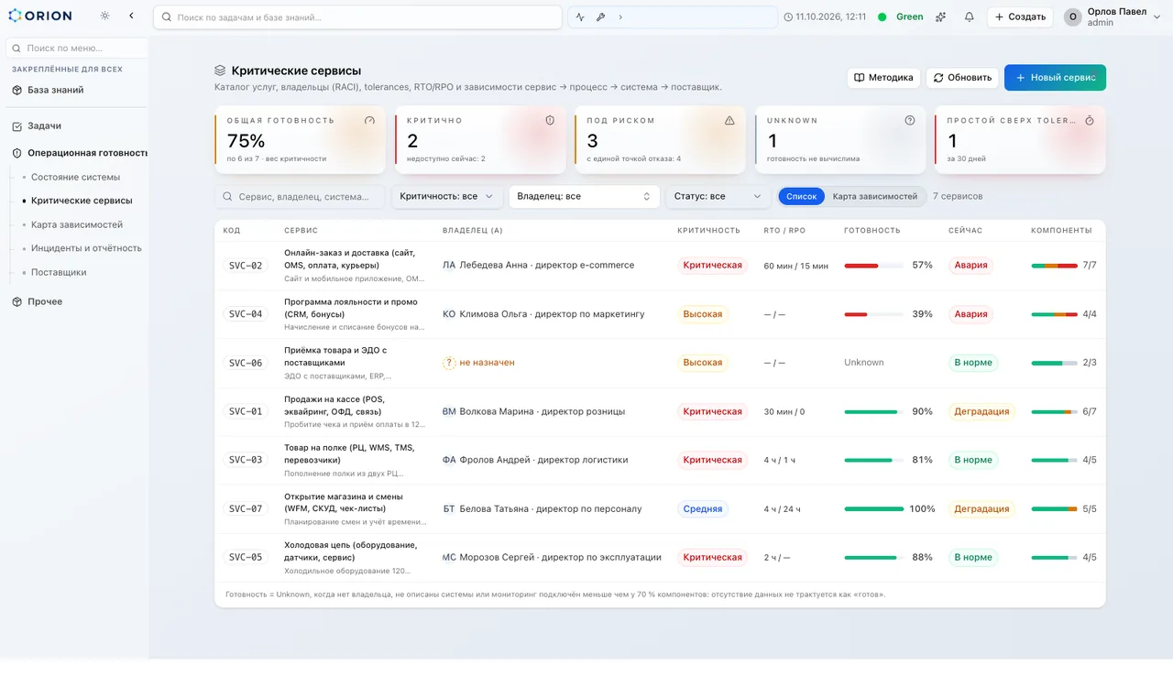Viewport: 1173px width, 676px height.
Task: Click readiness bar for SVC-02 row
Action: (873, 266)
